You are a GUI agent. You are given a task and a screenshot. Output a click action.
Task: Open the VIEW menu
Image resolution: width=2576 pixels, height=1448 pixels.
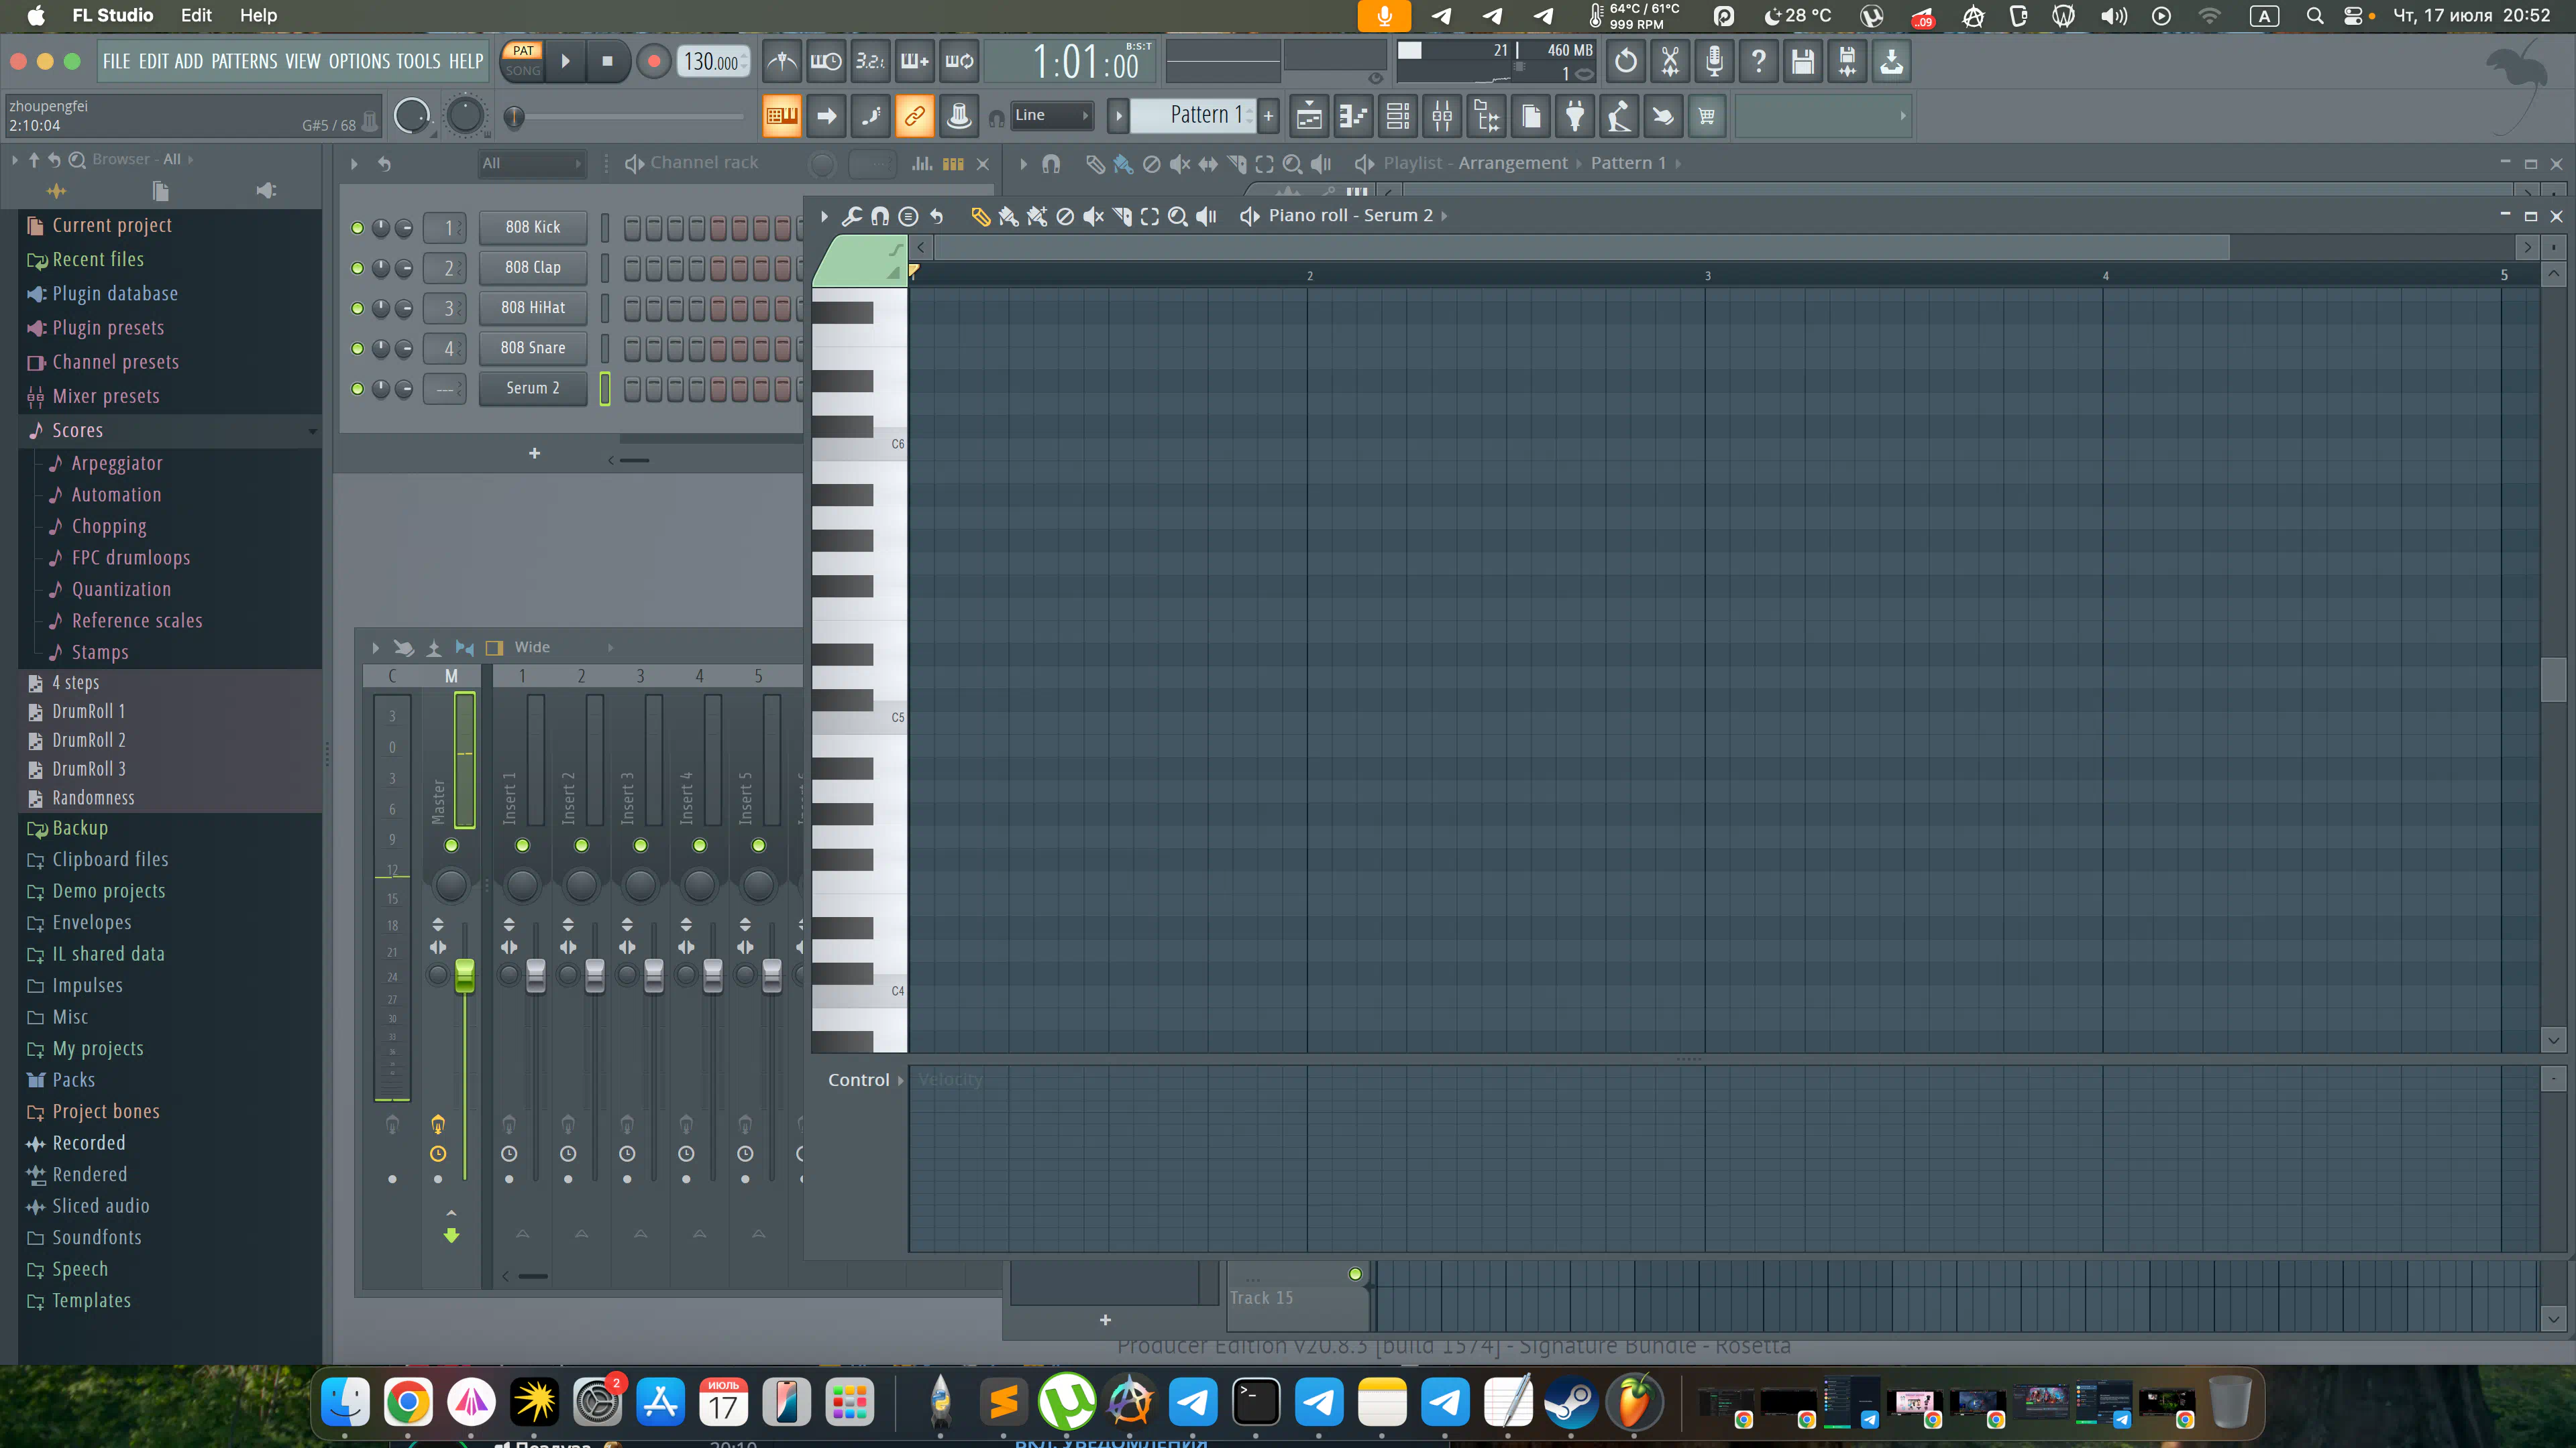click(x=303, y=61)
